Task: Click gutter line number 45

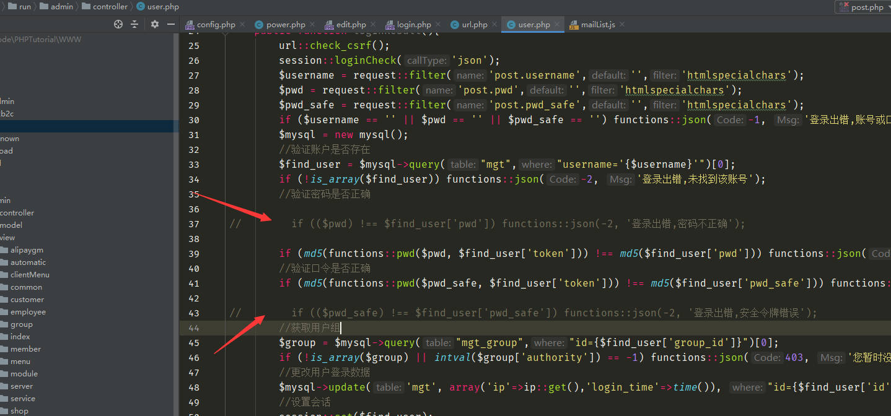Action: click(x=194, y=343)
